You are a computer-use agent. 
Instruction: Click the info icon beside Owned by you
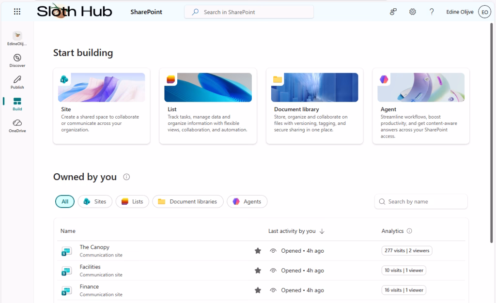click(x=126, y=177)
